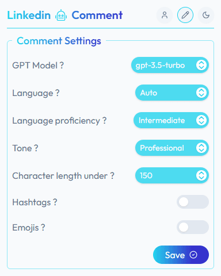
Task: Expand the Intermediate proficiency dropdown
Action: point(171,120)
